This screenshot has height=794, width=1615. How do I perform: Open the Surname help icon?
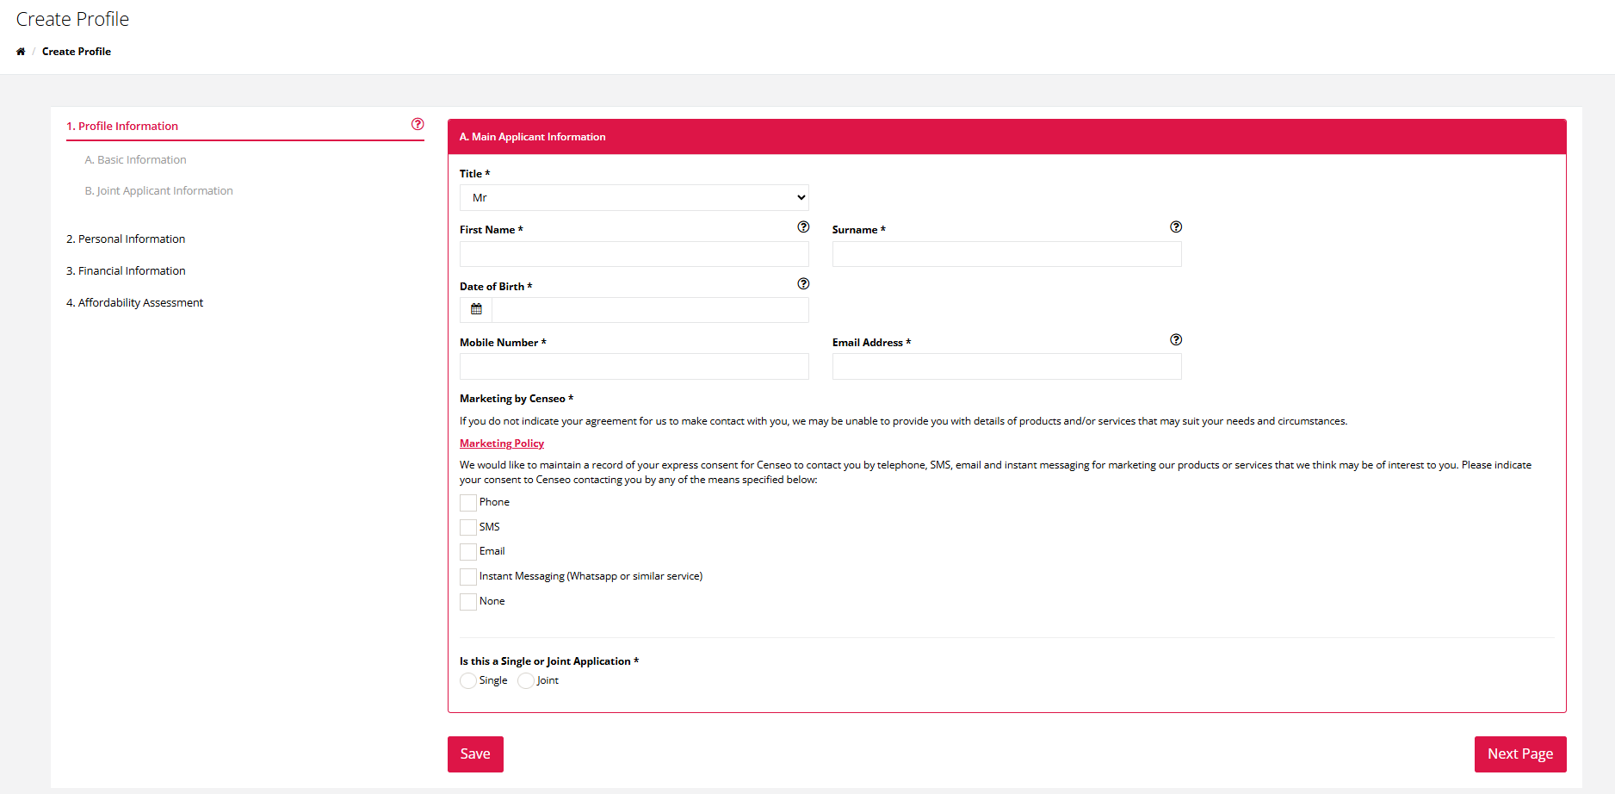tap(1176, 227)
